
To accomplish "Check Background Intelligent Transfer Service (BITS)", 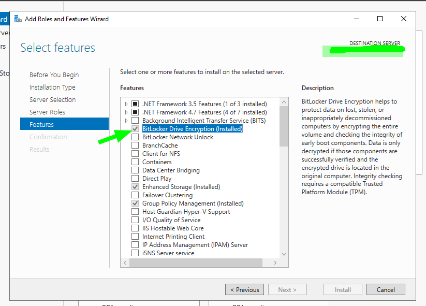I will point(135,121).
